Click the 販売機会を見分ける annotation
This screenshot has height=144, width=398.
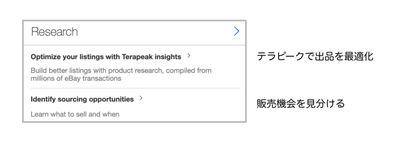[x=300, y=104]
